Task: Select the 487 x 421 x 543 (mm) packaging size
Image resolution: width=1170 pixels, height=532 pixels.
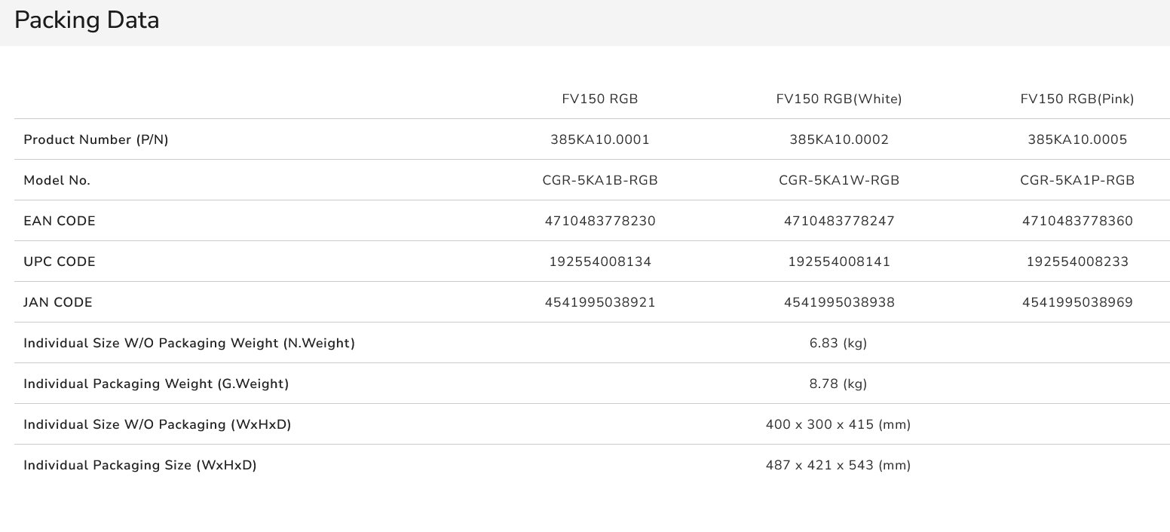Action: pos(838,465)
